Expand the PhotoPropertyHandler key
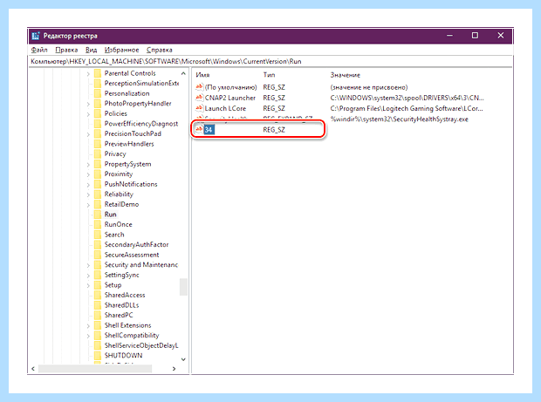 coord(88,104)
